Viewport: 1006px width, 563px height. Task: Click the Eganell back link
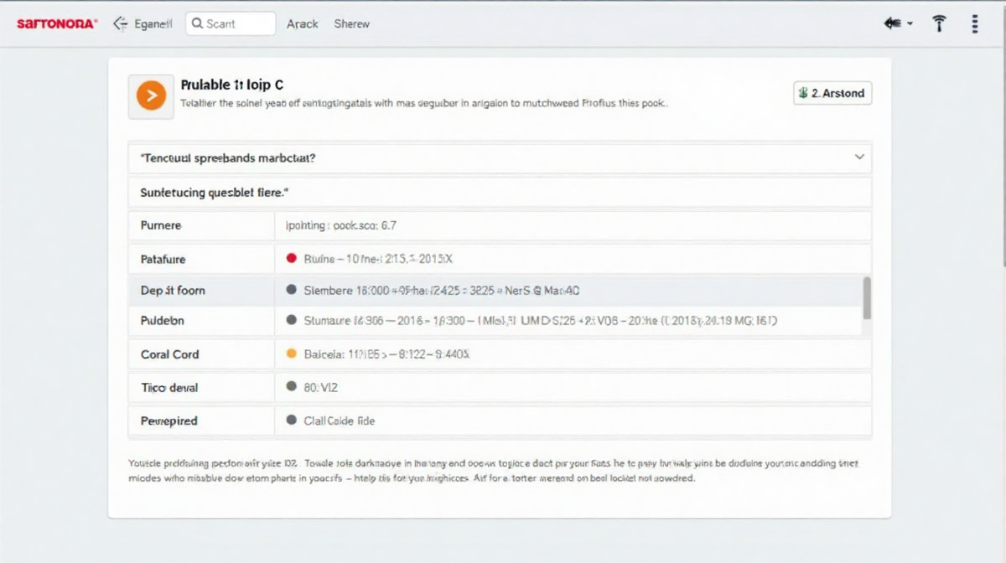click(x=153, y=23)
